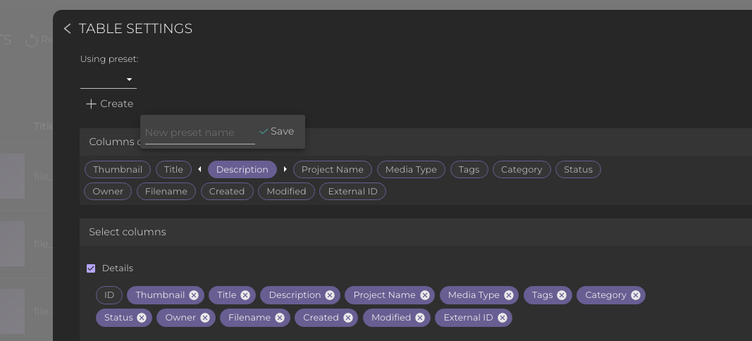
Task: Click x icon on Description chip
Action: coord(330,295)
